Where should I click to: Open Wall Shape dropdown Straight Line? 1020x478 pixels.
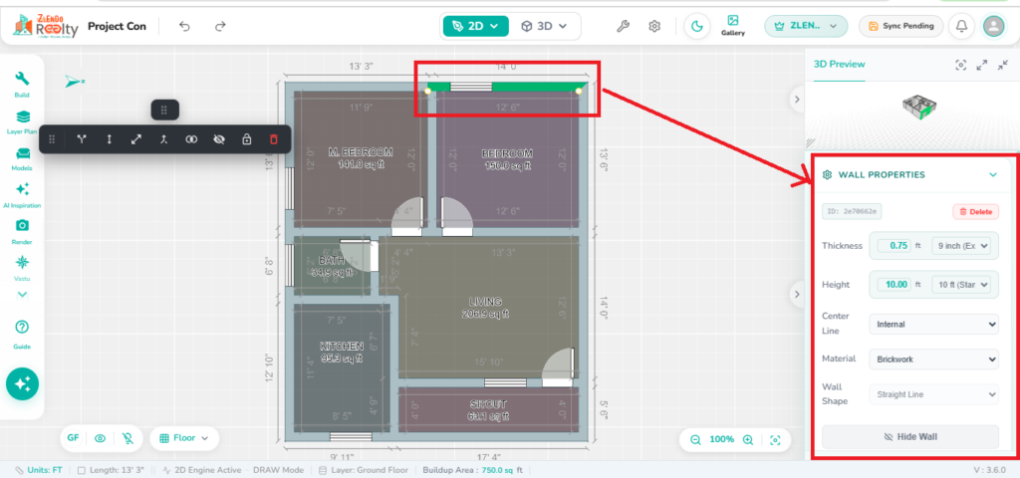tap(933, 394)
